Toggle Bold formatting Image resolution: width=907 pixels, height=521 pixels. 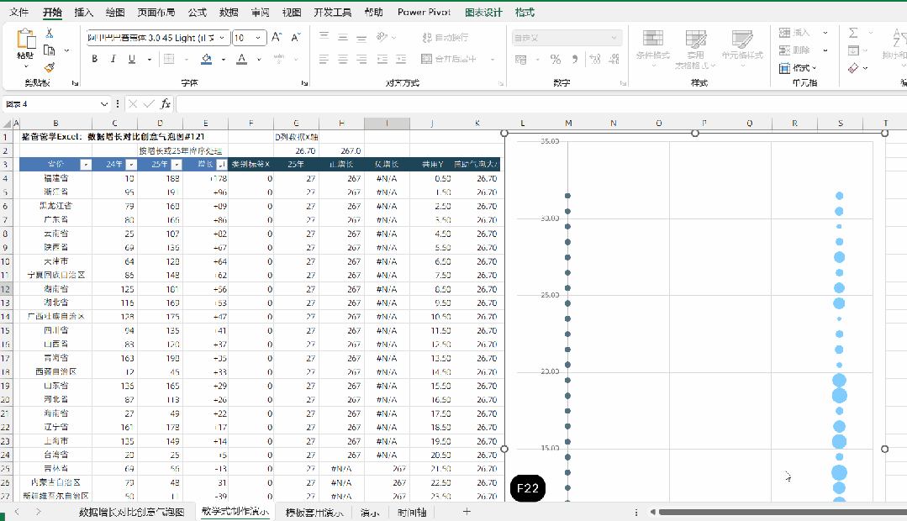pyautogui.click(x=95, y=59)
